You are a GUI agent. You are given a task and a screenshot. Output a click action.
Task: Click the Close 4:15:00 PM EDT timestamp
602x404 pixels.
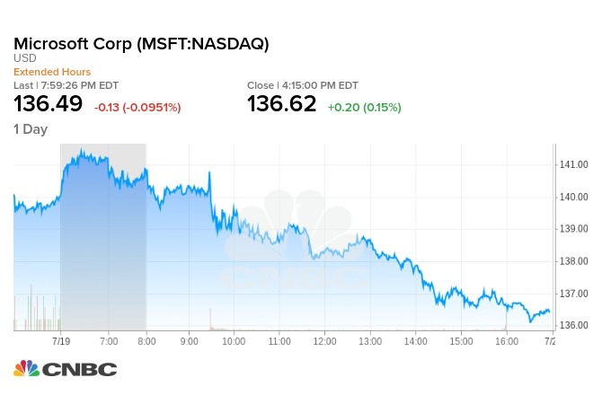pyautogui.click(x=303, y=85)
